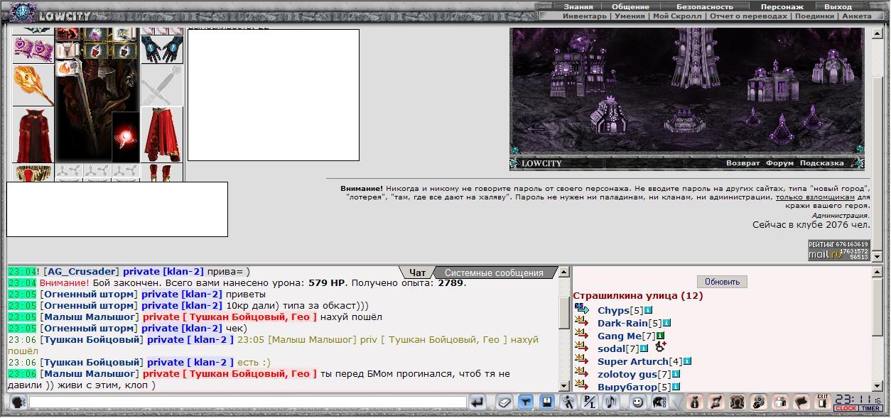891x418 pixels.
Task: Open the smiley emoticons icon
Action: pyautogui.click(x=637, y=402)
